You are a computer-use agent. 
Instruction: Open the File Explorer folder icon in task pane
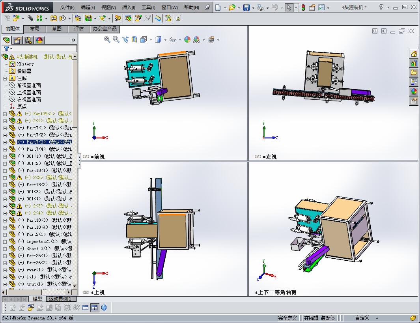click(x=414, y=73)
